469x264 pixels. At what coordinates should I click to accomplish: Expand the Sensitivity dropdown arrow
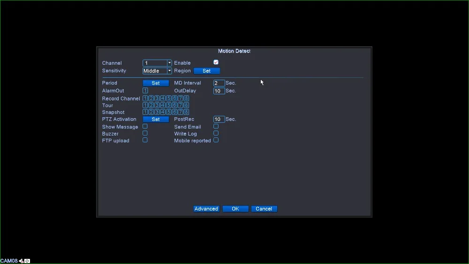[169, 71]
